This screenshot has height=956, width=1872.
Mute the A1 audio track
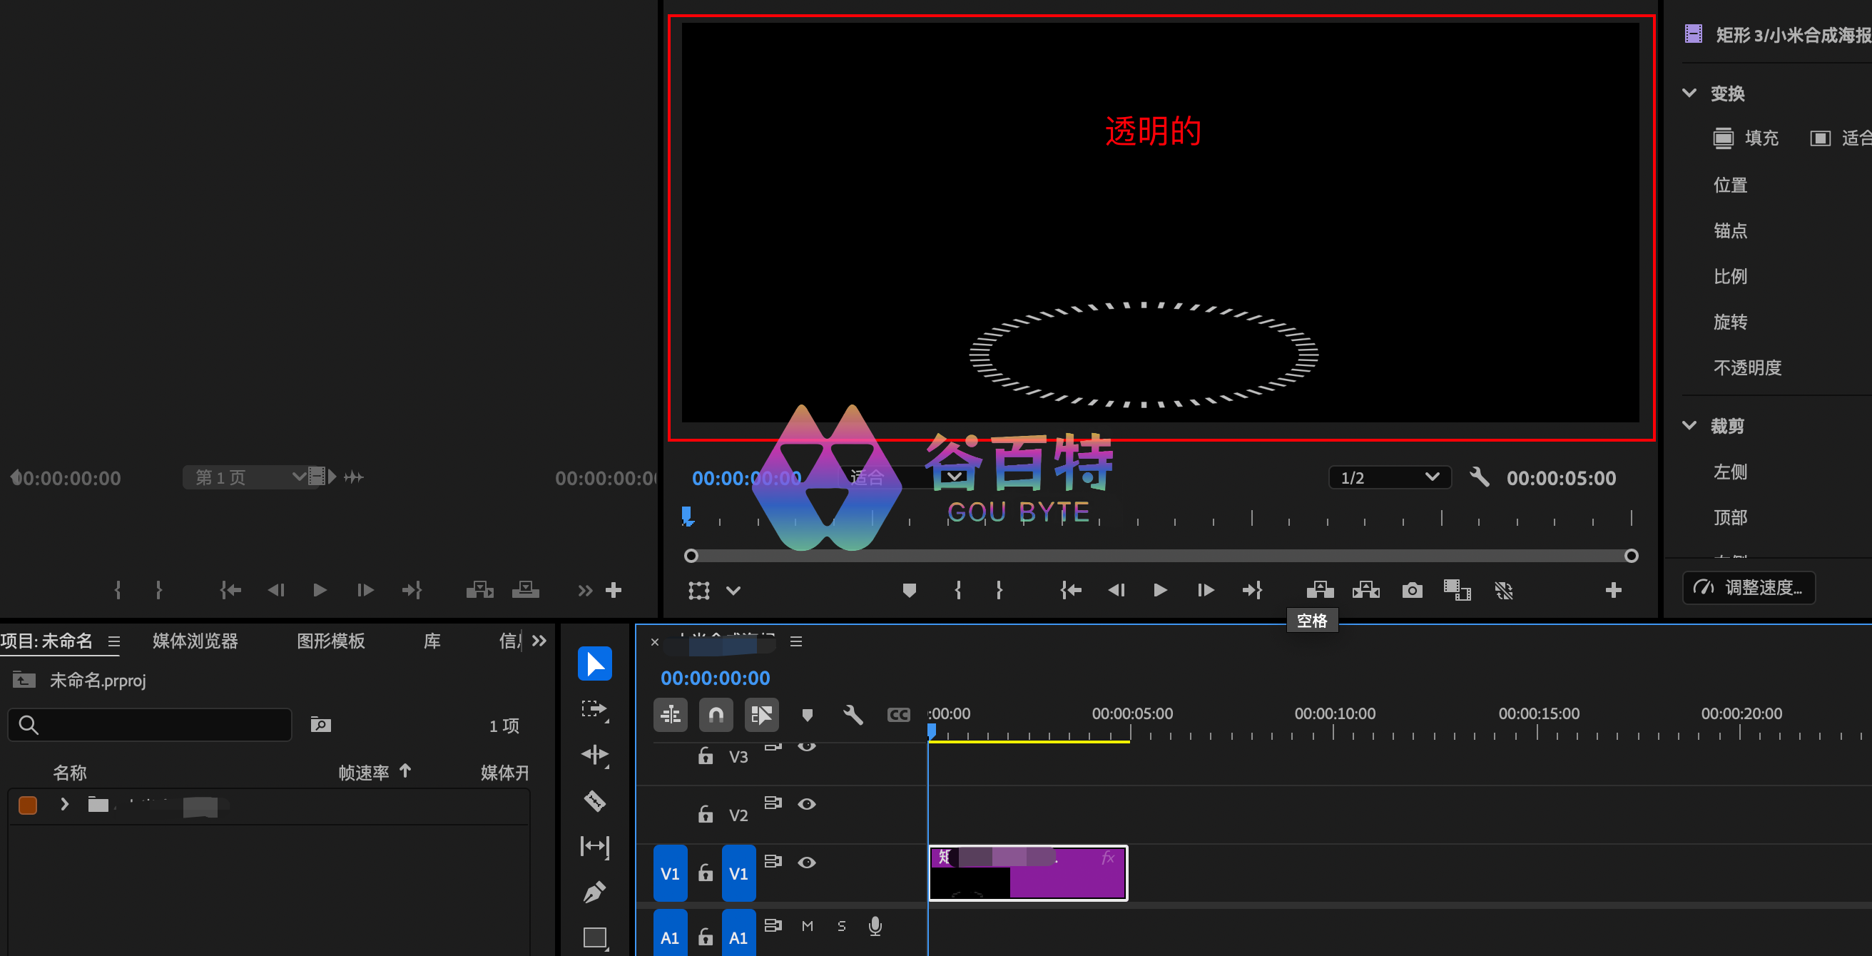(807, 925)
